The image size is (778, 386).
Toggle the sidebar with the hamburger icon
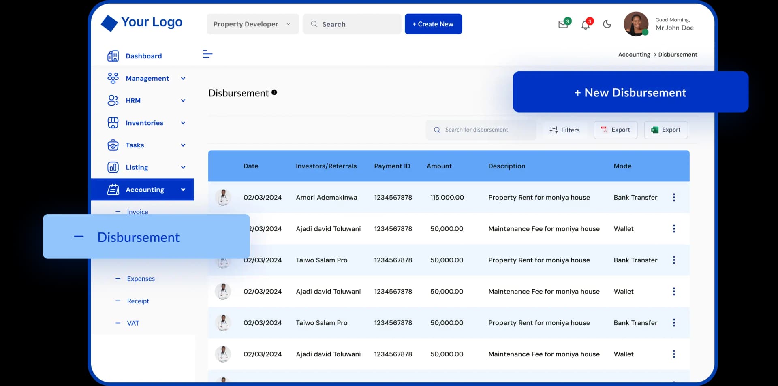coord(207,54)
